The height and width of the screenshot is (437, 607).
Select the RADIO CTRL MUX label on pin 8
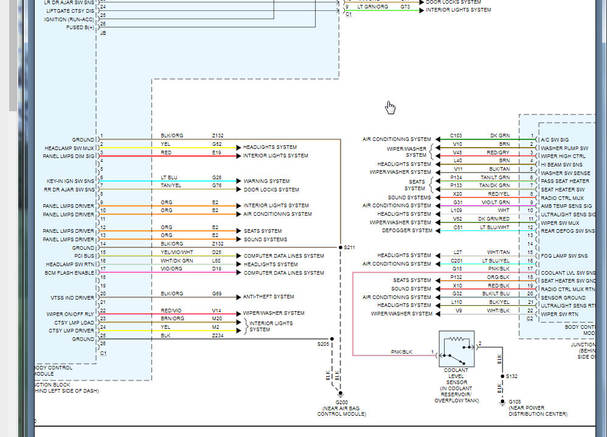coord(562,198)
